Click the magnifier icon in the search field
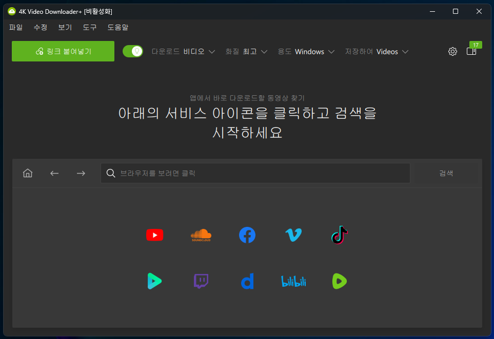This screenshot has height=339, width=494. (111, 173)
